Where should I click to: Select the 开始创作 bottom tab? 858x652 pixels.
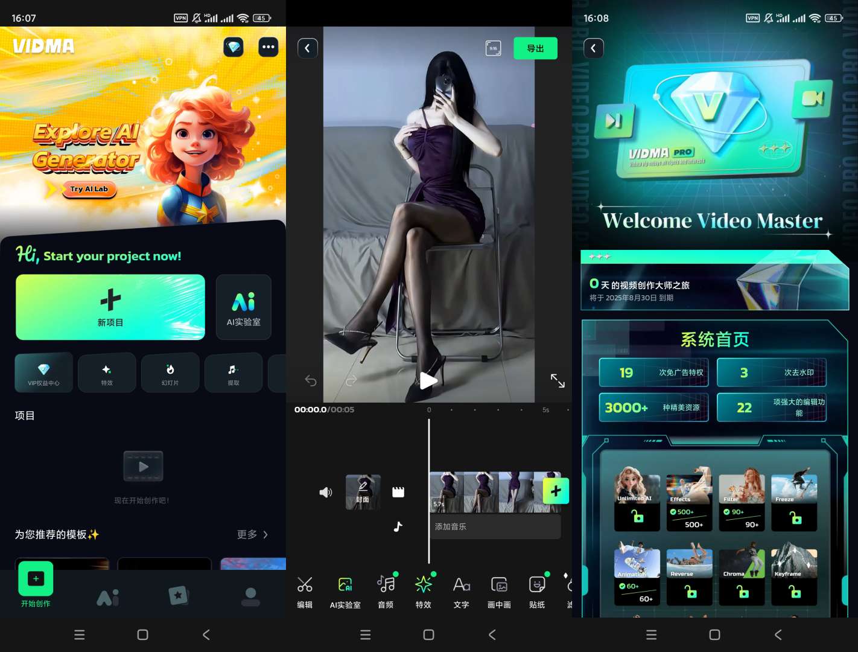pos(36,584)
